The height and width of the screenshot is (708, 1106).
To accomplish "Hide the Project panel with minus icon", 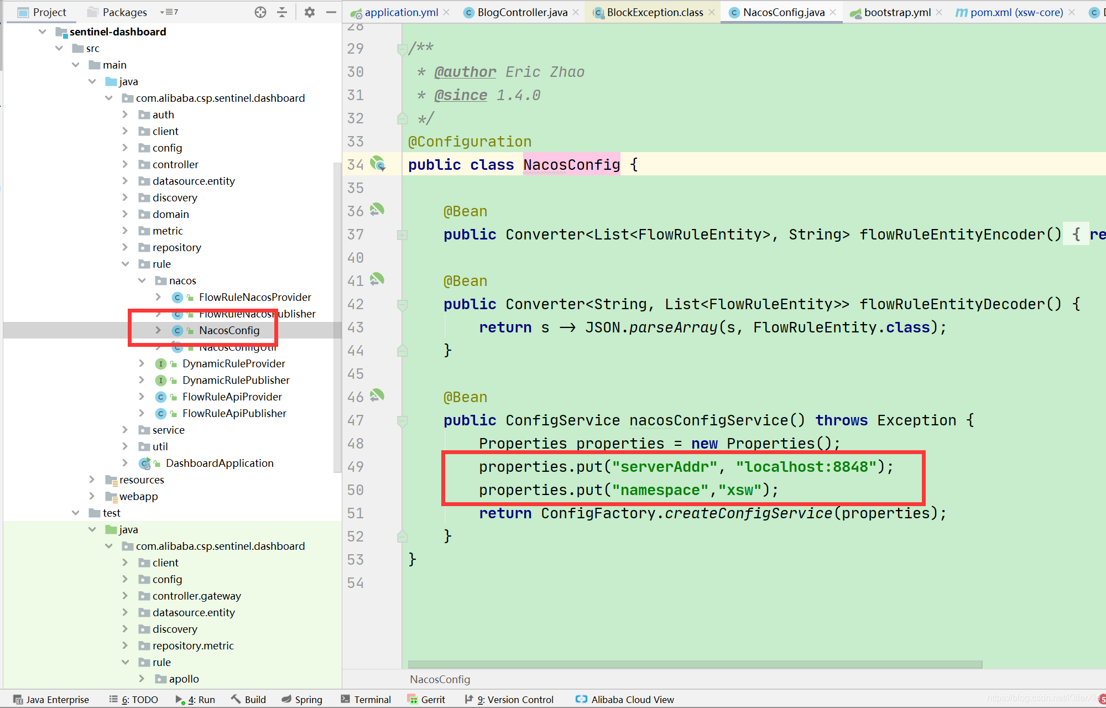I will [331, 12].
